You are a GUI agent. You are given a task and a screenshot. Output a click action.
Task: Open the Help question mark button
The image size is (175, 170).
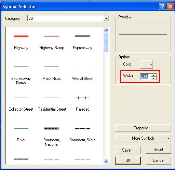point(162,6)
